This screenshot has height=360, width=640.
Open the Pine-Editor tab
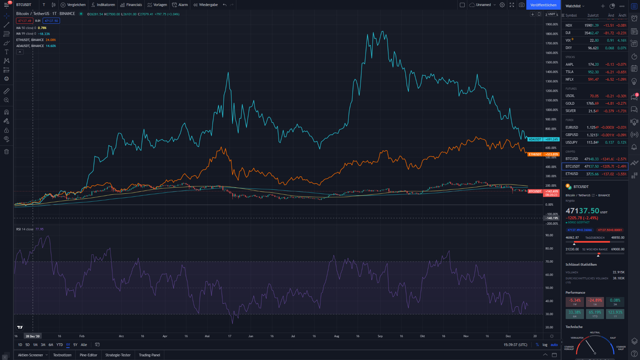pyautogui.click(x=88, y=355)
